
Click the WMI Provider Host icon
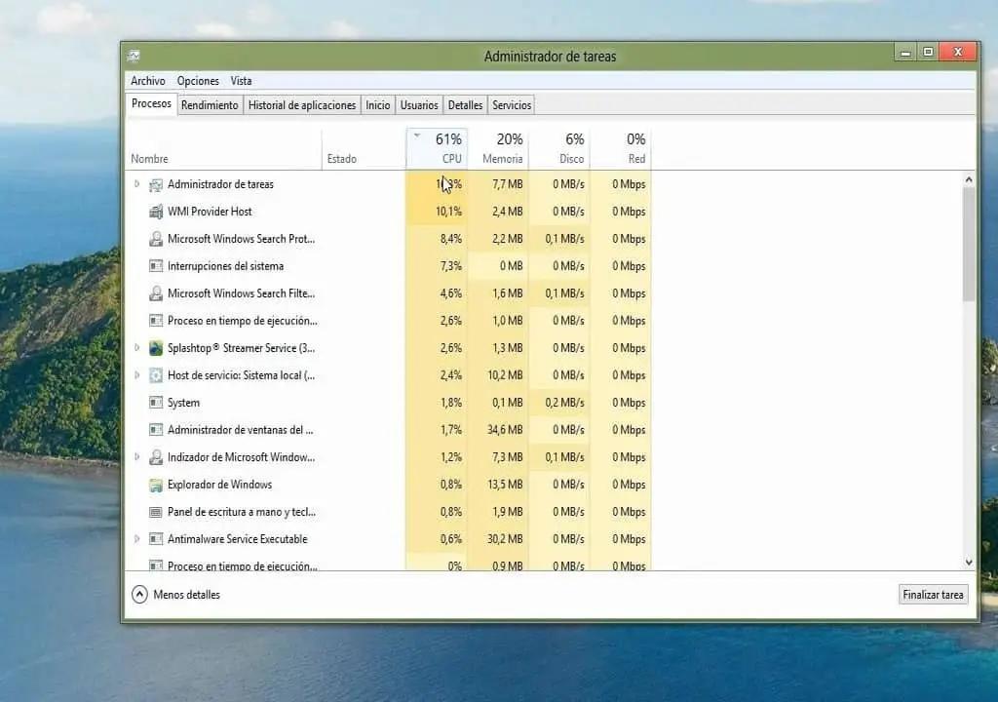click(x=156, y=212)
